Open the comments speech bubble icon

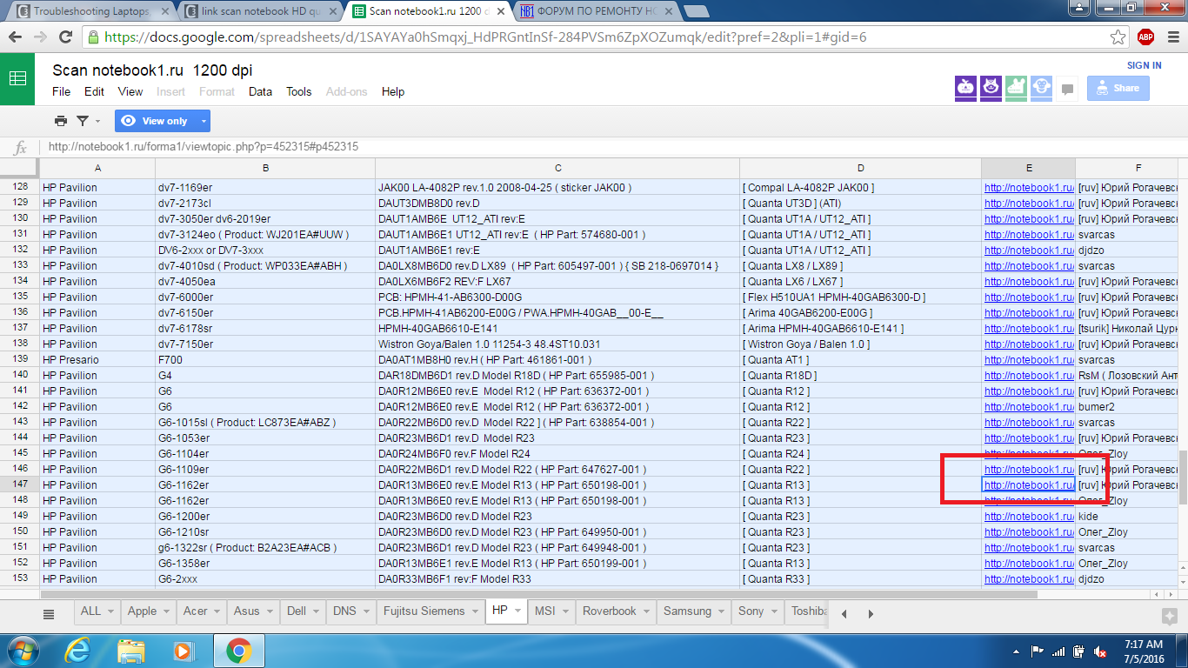tap(1068, 89)
